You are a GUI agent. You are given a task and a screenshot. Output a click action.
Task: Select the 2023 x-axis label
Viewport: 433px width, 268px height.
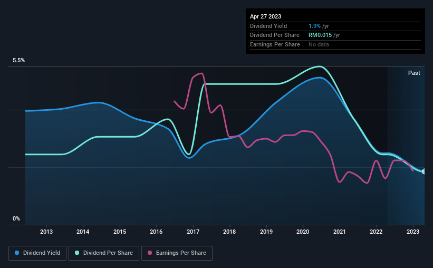pos(413,232)
